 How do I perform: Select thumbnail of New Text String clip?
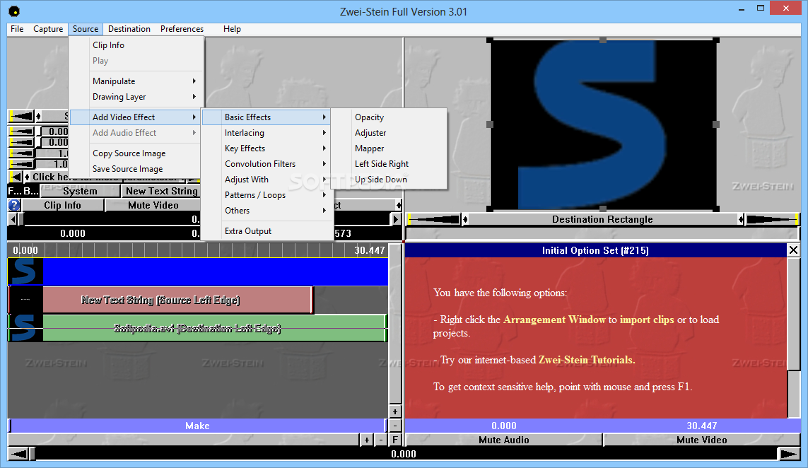tap(25, 300)
